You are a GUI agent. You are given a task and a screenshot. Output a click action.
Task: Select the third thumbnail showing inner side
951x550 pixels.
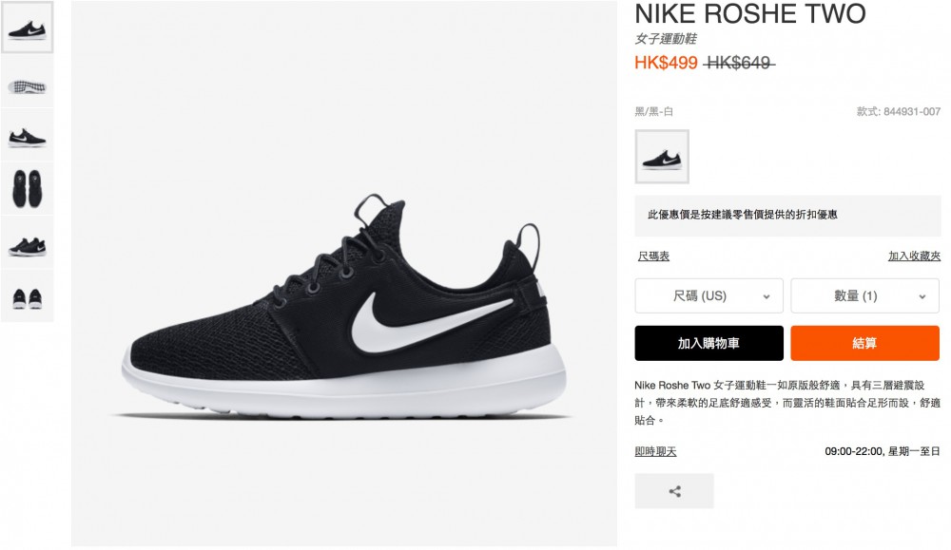(x=28, y=135)
